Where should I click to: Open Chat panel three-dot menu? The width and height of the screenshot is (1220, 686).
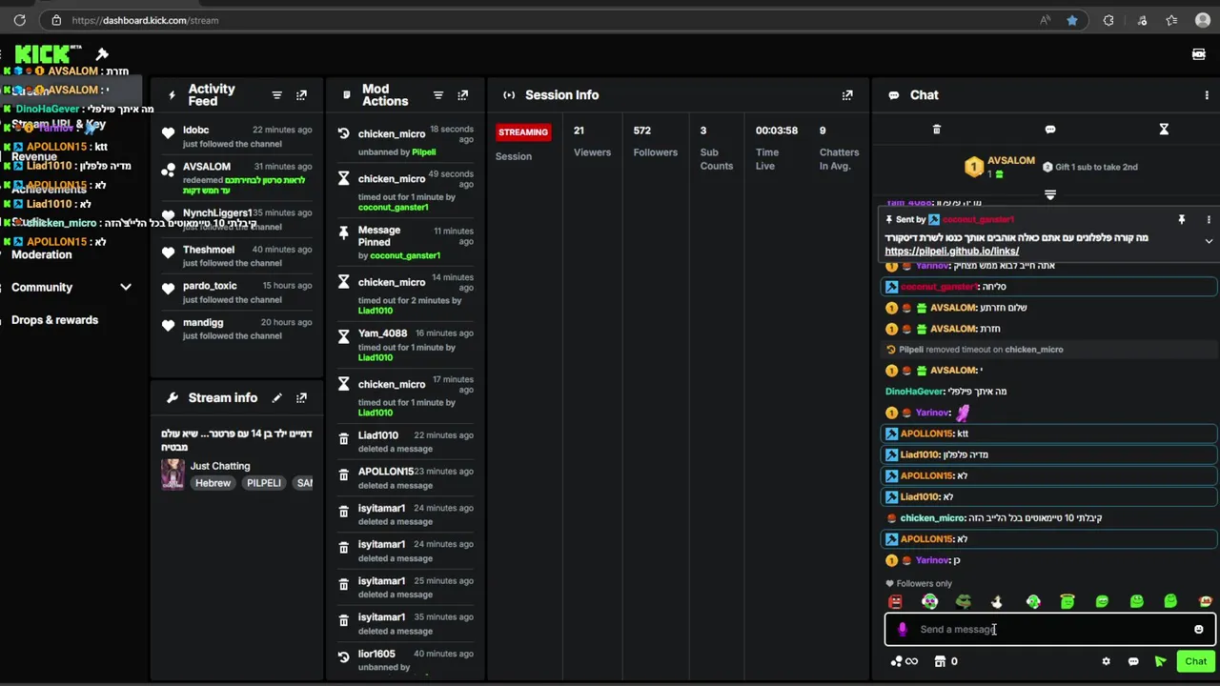[x=1208, y=95]
